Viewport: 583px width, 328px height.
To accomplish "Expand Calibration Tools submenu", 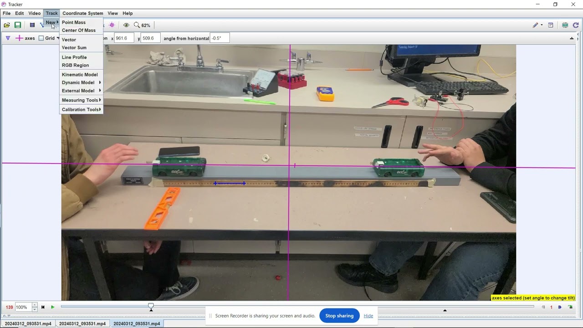I will pyautogui.click(x=81, y=109).
